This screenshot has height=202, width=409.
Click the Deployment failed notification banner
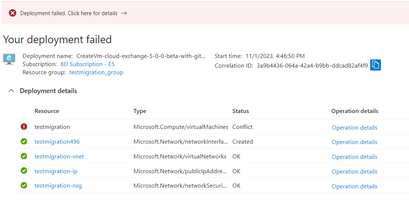pyautogui.click(x=205, y=13)
